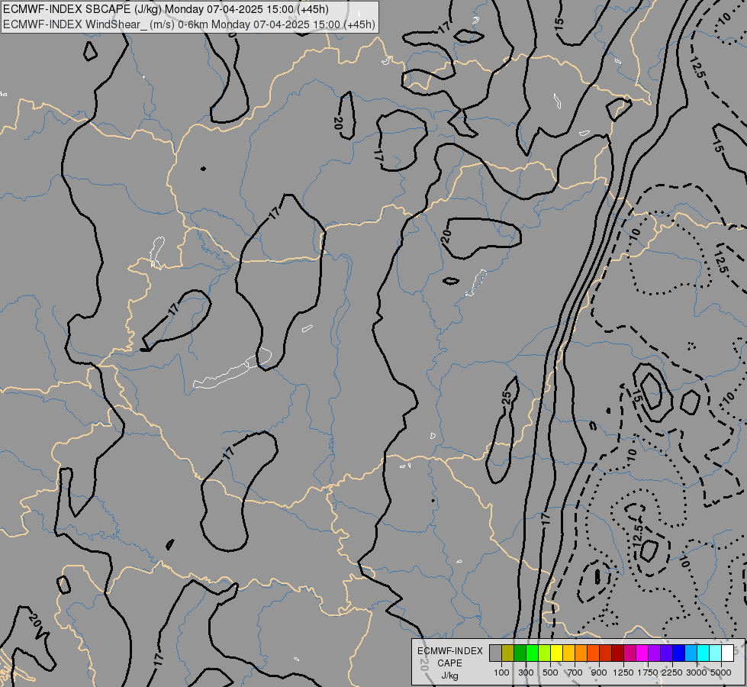The width and height of the screenshot is (747, 687).
Task: Click the legend label 300
Action: point(526,672)
